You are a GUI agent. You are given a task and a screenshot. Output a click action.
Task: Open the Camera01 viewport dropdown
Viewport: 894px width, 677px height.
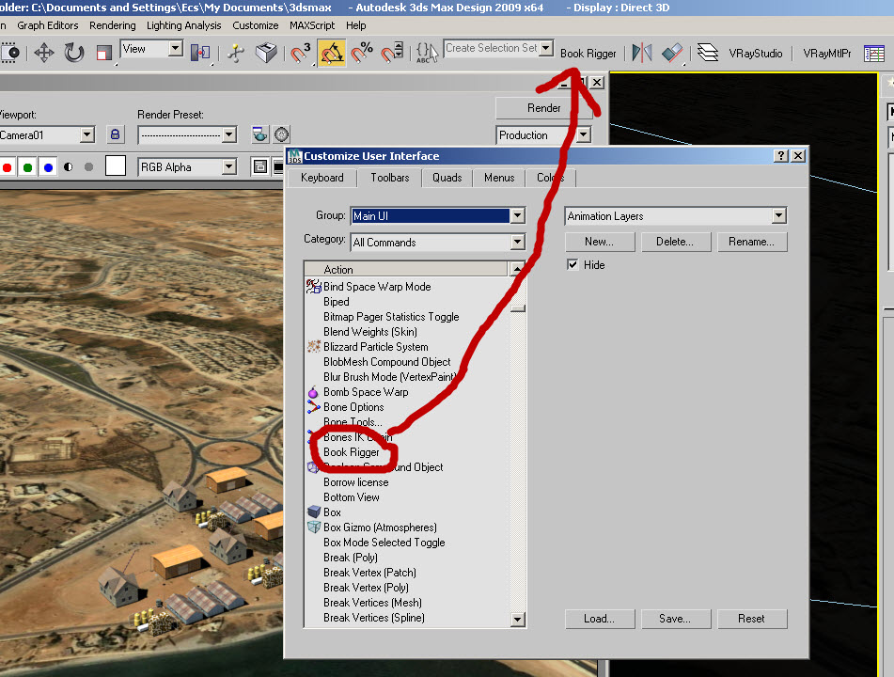coord(87,134)
